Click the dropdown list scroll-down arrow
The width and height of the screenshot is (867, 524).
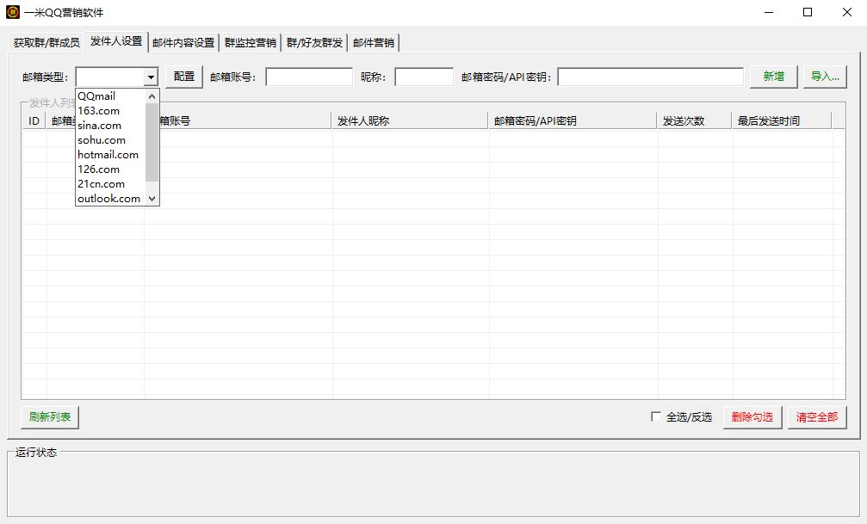tap(152, 199)
